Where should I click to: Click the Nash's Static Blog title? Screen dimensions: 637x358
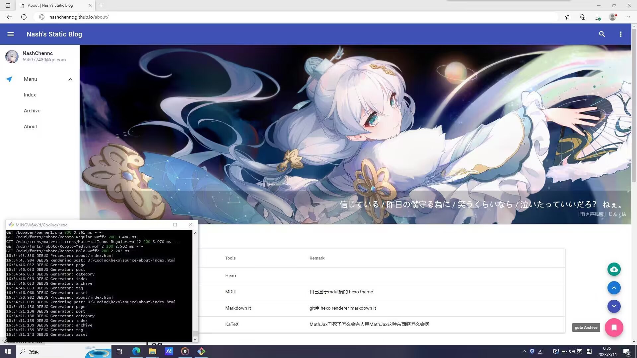pos(54,34)
